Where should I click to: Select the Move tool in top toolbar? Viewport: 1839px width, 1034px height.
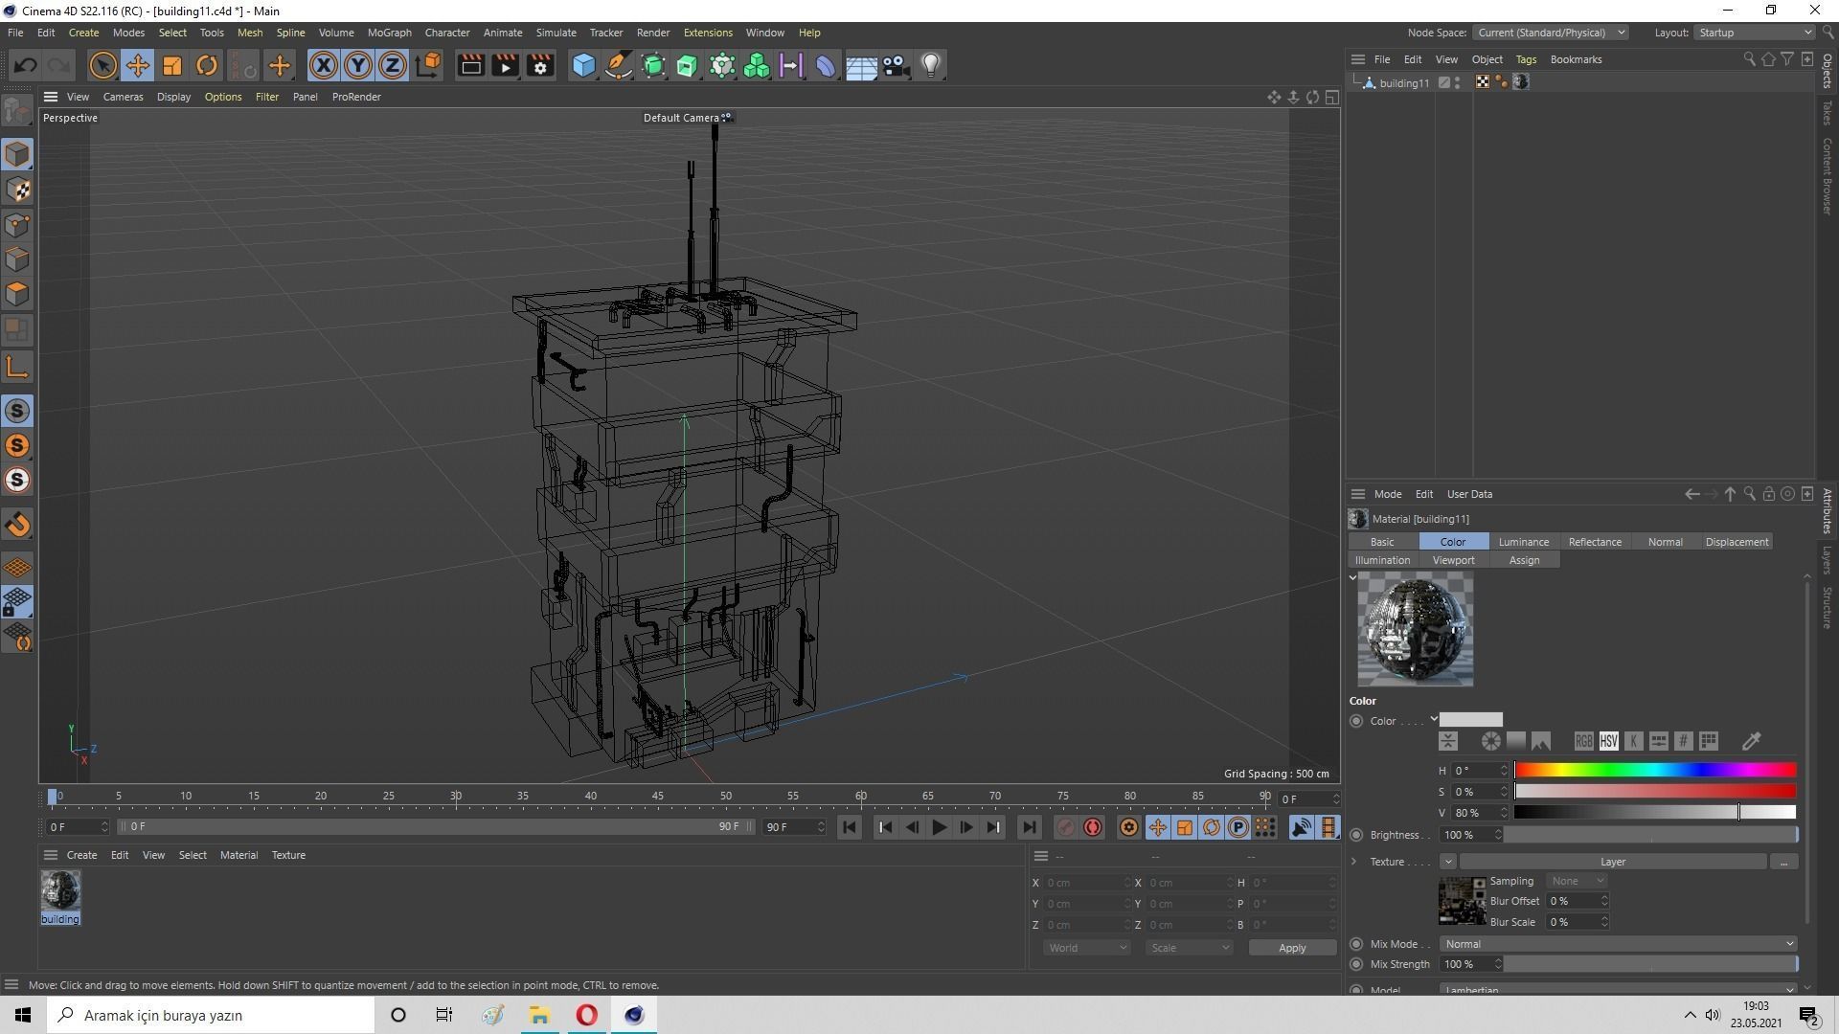tap(137, 65)
